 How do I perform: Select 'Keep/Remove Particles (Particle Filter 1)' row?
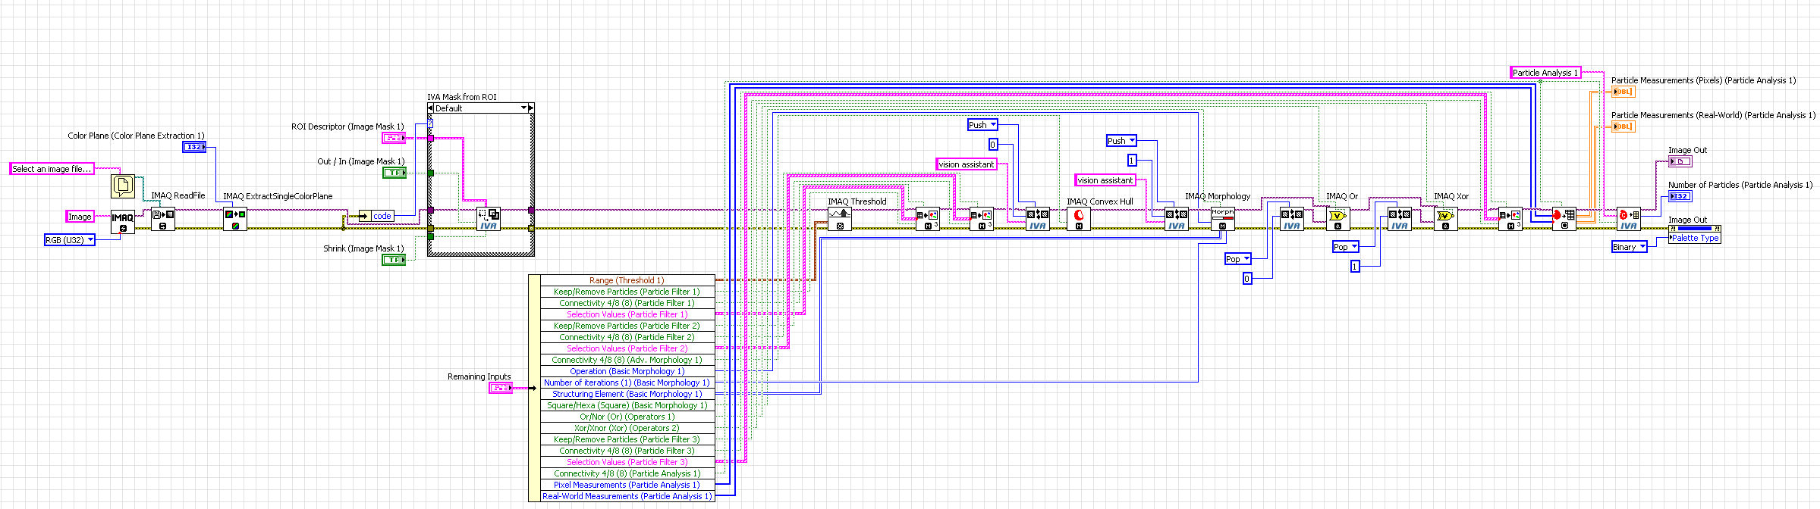click(627, 292)
